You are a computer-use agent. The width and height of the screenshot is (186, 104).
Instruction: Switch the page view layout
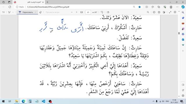108,12
